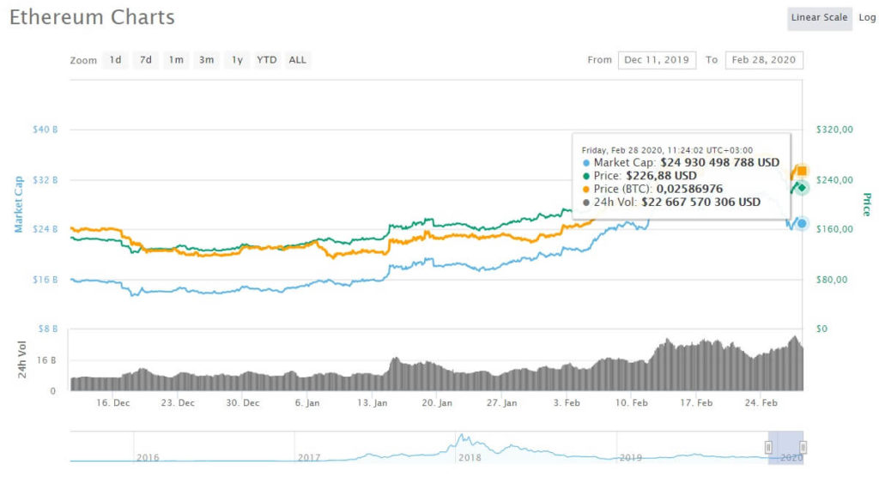Click 2018 in the navigator timeline

click(470, 457)
